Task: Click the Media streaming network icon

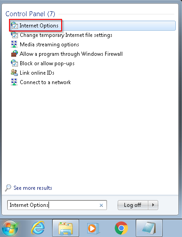Action: (x=14, y=45)
